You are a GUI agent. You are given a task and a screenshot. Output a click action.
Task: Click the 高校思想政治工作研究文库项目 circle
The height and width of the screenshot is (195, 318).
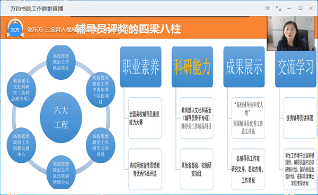click(x=101, y=145)
